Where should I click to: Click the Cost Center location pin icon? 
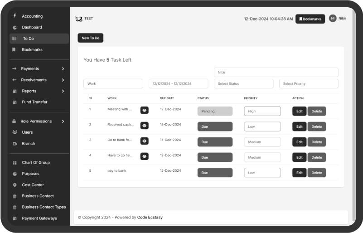[15, 185]
